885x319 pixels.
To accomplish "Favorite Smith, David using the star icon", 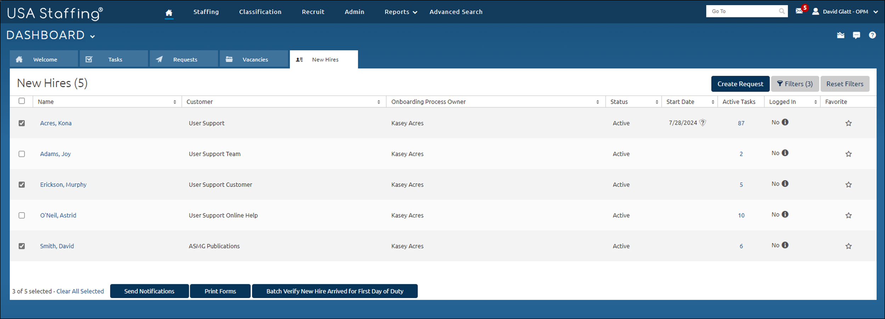I will point(849,246).
